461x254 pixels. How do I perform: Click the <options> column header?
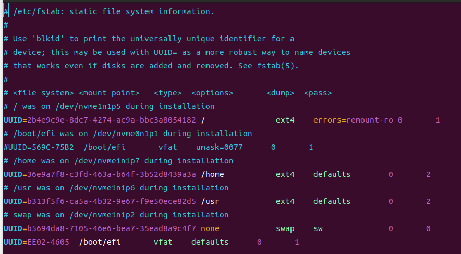click(212, 93)
